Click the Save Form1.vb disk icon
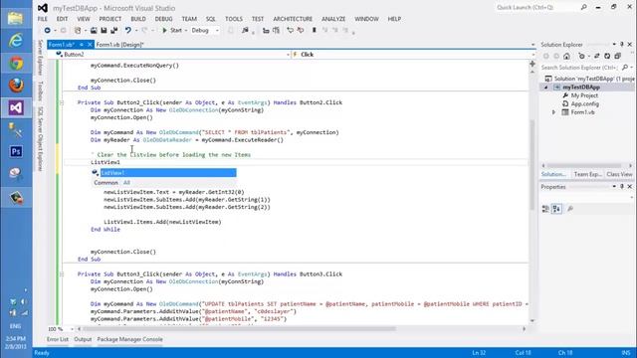637x358 pixels. coord(104,31)
